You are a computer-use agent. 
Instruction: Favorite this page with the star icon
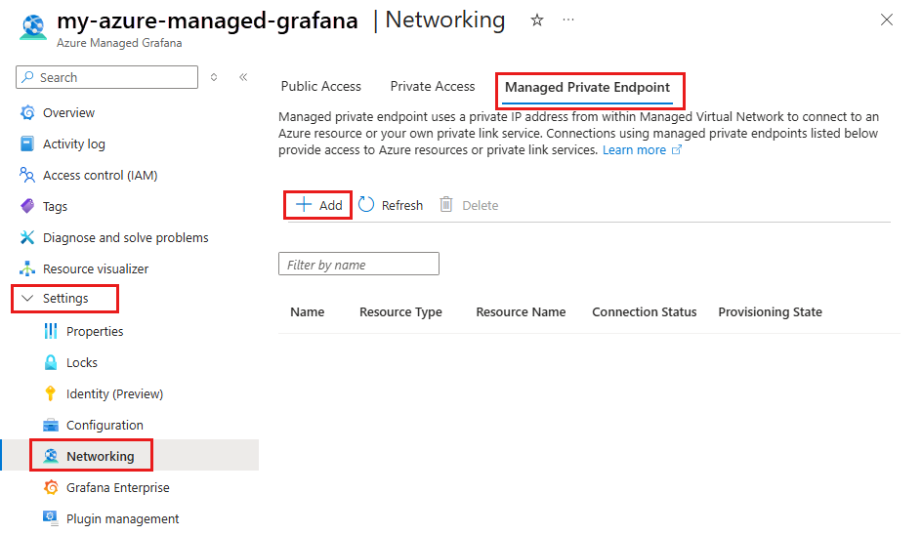pos(537,21)
